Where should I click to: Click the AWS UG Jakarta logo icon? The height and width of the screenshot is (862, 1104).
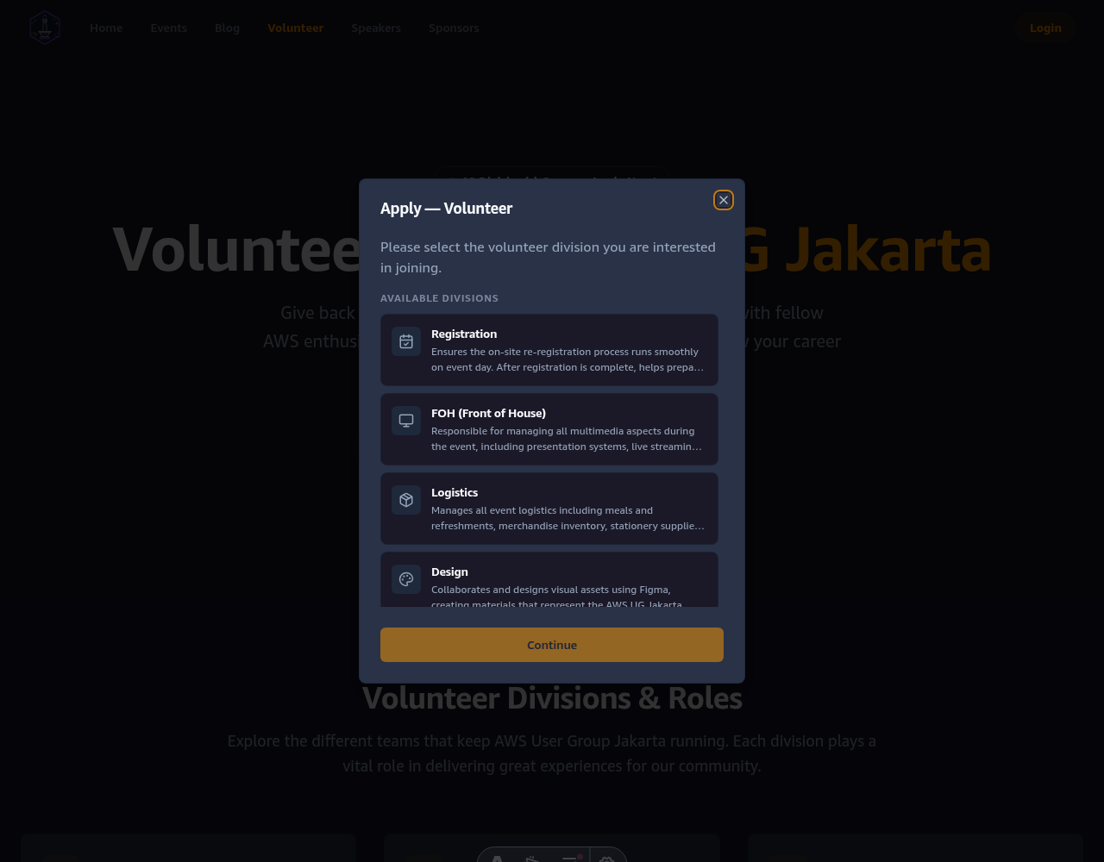click(45, 28)
